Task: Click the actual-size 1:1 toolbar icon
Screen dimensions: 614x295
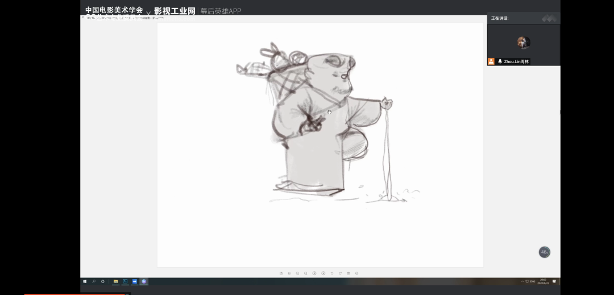Action: (289, 273)
